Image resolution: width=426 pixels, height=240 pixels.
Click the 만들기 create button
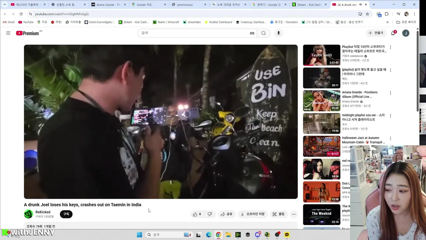click(376, 33)
